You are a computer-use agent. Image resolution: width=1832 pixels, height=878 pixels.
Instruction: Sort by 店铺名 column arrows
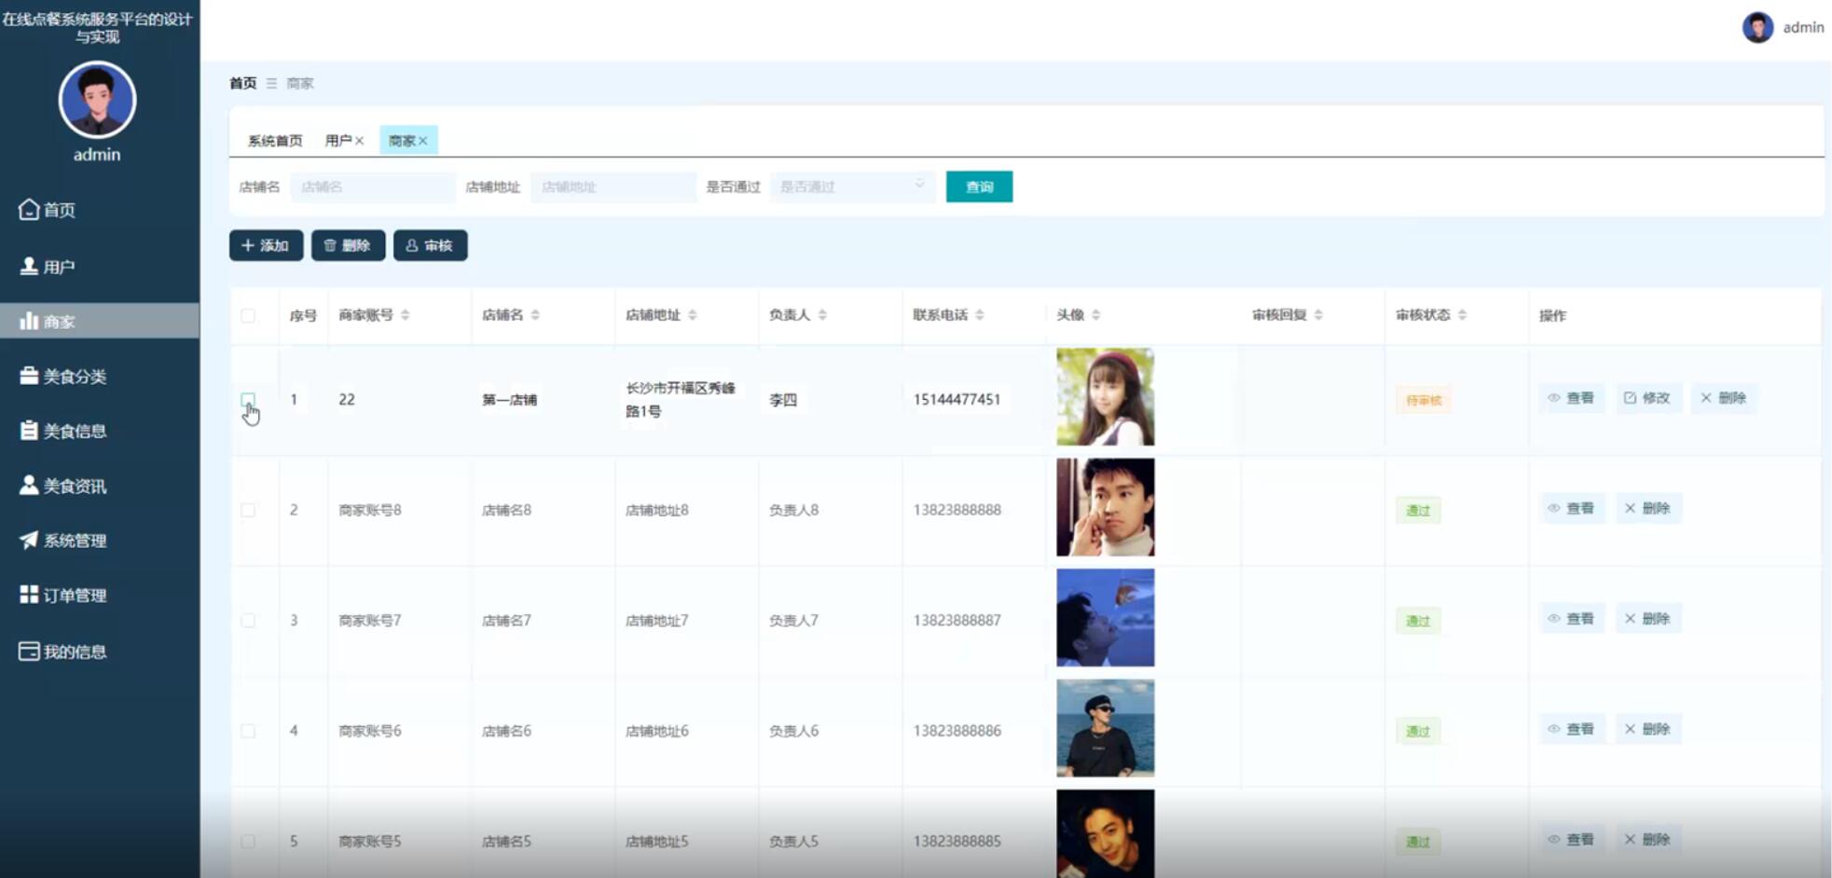coord(535,315)
